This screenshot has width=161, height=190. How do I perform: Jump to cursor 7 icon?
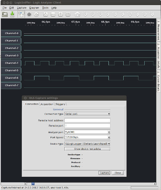pos(130,14)
